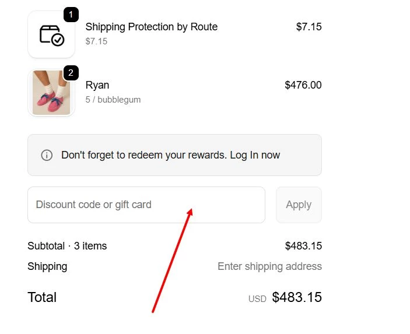Image resolution: width=410 pixels, height=334 pixels.
Task: Click the subtotal amount $483.15
Action: point(303,246)
